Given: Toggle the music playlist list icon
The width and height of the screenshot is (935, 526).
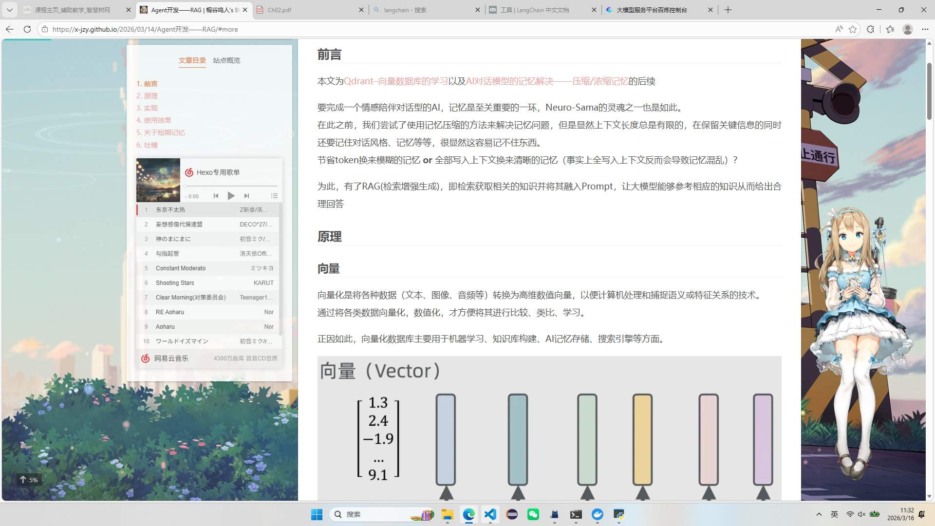Looking at the screenshot, I should click(274, 196).
